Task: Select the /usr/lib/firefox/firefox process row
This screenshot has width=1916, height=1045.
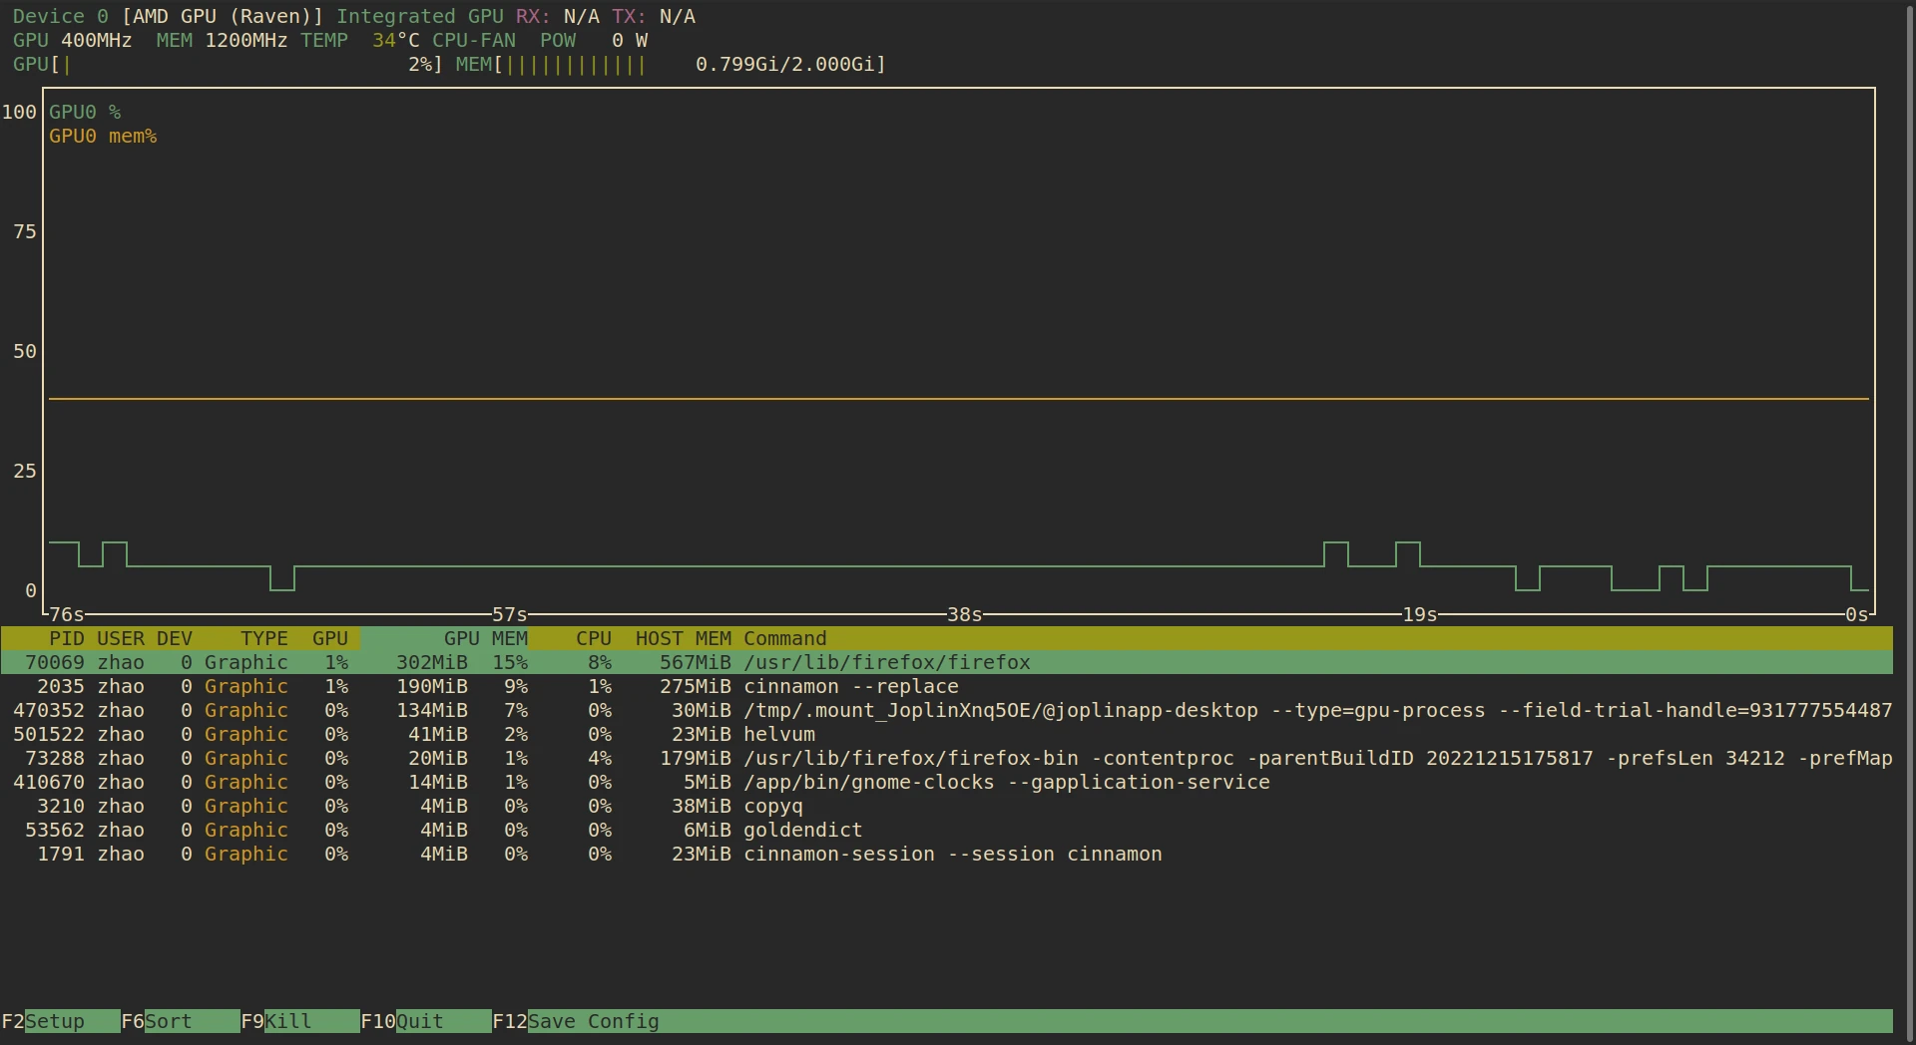Action: point(946,662)
